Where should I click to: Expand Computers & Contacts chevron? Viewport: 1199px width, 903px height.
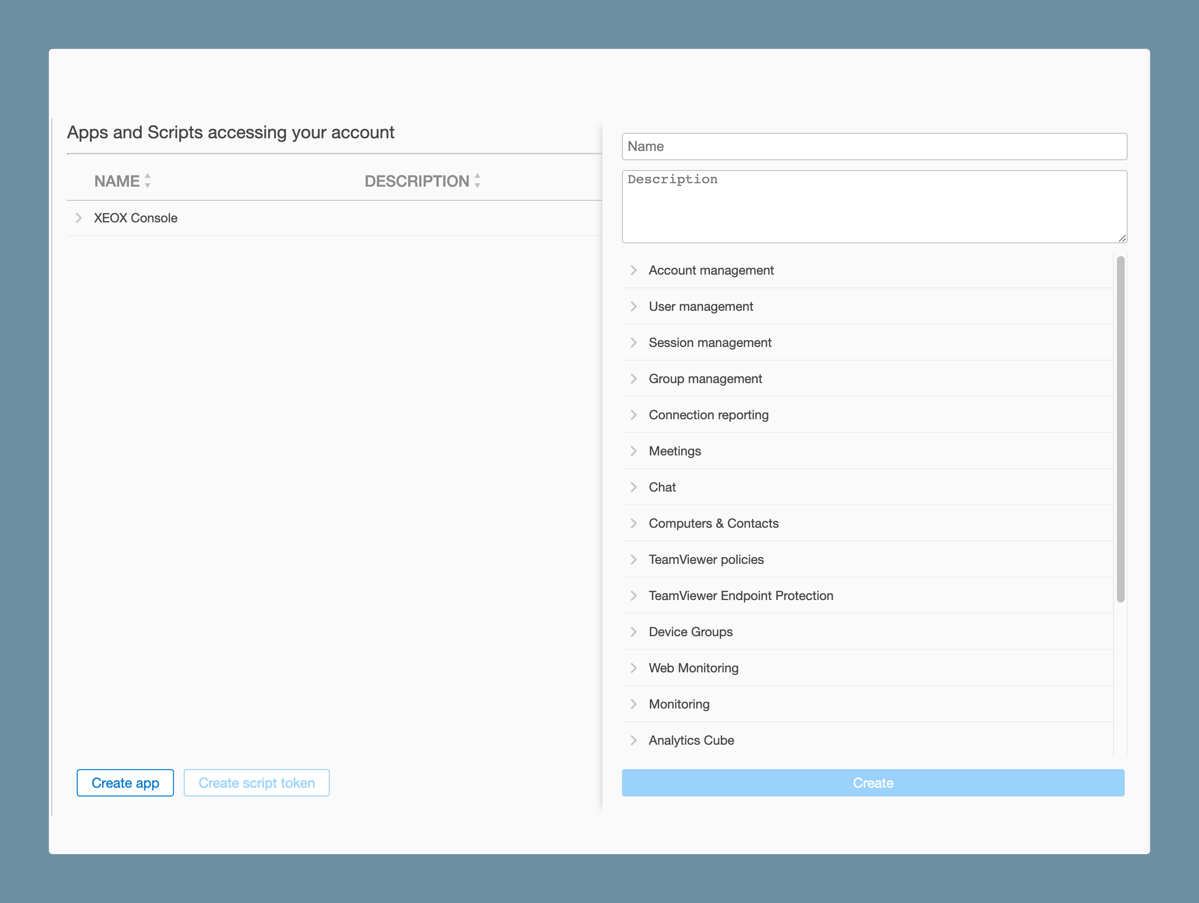pyautogui.click(x=633, y=523)
